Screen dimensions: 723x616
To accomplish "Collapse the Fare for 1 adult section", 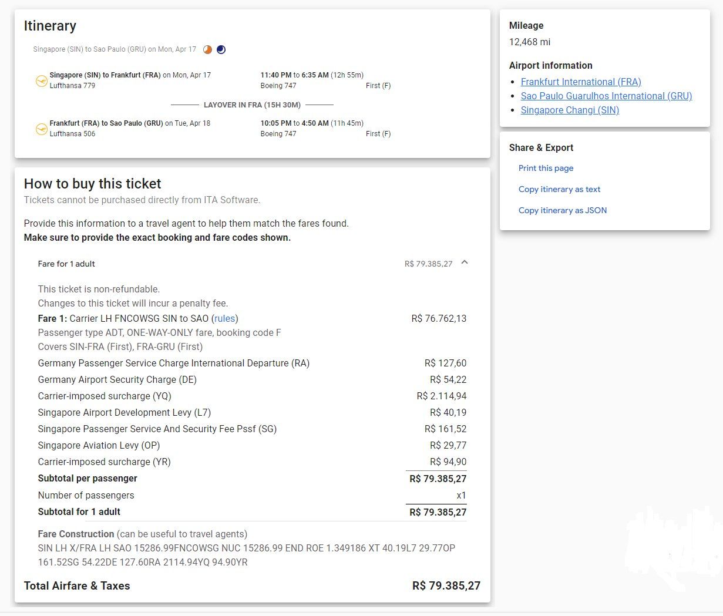I will point(465,263).
